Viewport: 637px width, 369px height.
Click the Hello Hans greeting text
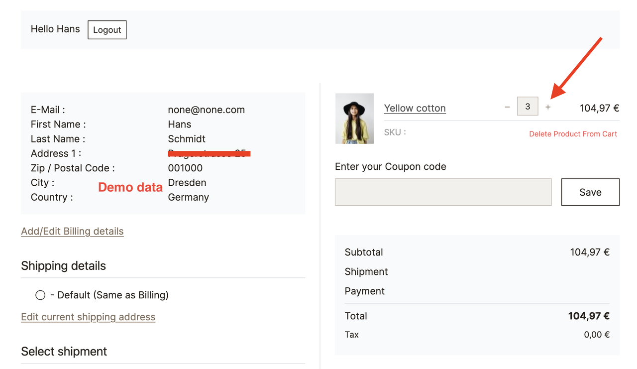pos(55,29)
